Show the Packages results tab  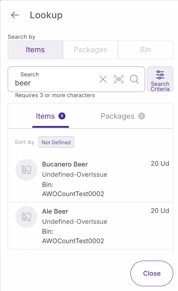123,116
